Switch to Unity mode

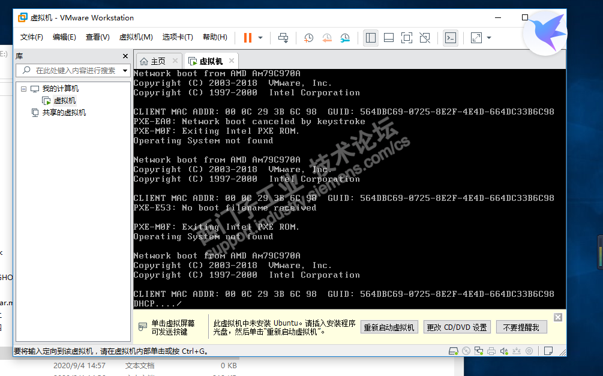tap(425, 38)
